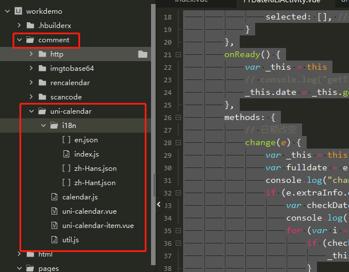Click the en.json bracket file icon
This screenshot has width=349, height=272.
pos(66,140)
